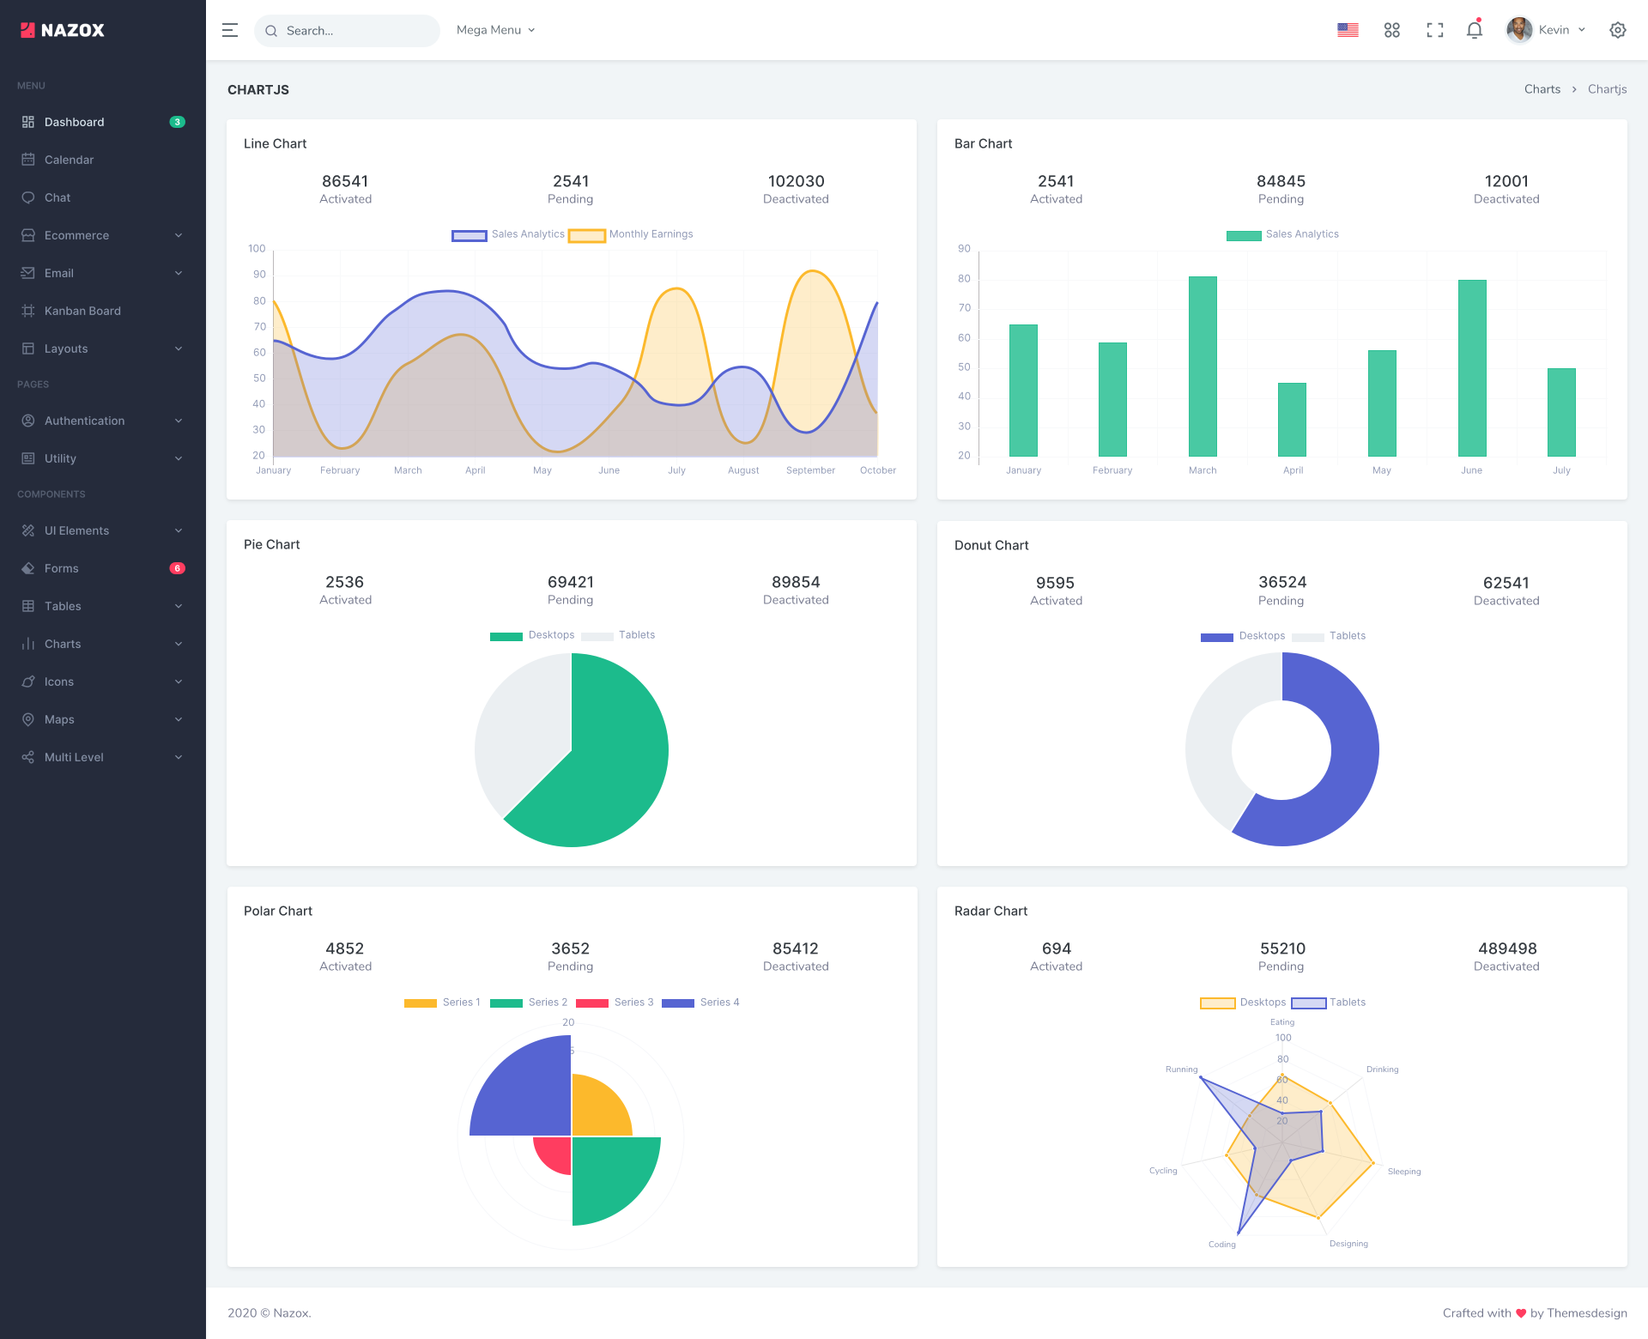Click the Charts bar icon
1648x1339 pixels.
click(x=28, y=644)
